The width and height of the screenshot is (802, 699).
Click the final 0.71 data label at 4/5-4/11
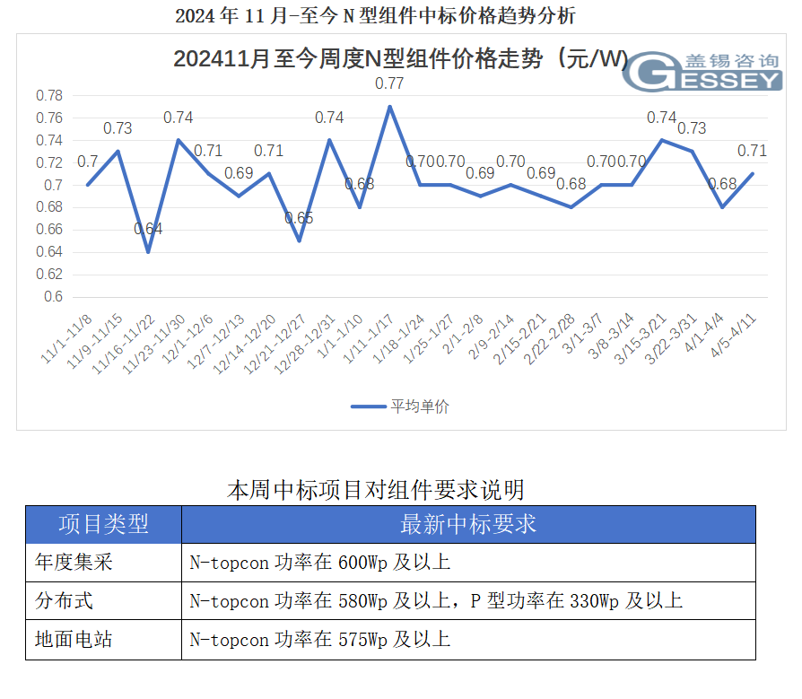(752, 151)
